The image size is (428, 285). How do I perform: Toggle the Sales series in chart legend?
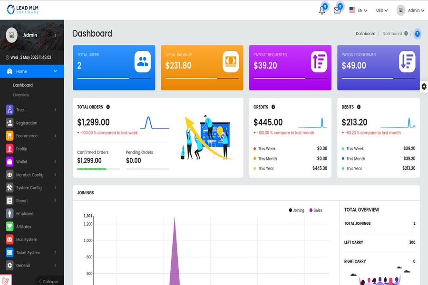(316, 210)
